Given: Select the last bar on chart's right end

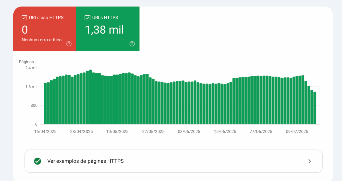Looking at the screenshot, I should 315,108.
